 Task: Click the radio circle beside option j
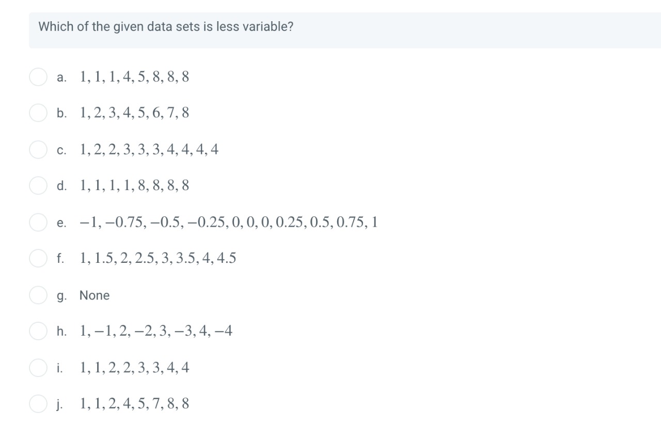click(x=37, y=404)
